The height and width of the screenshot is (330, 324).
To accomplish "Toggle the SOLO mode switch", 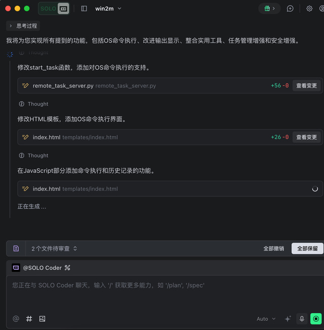I will [x=54, y=9].
